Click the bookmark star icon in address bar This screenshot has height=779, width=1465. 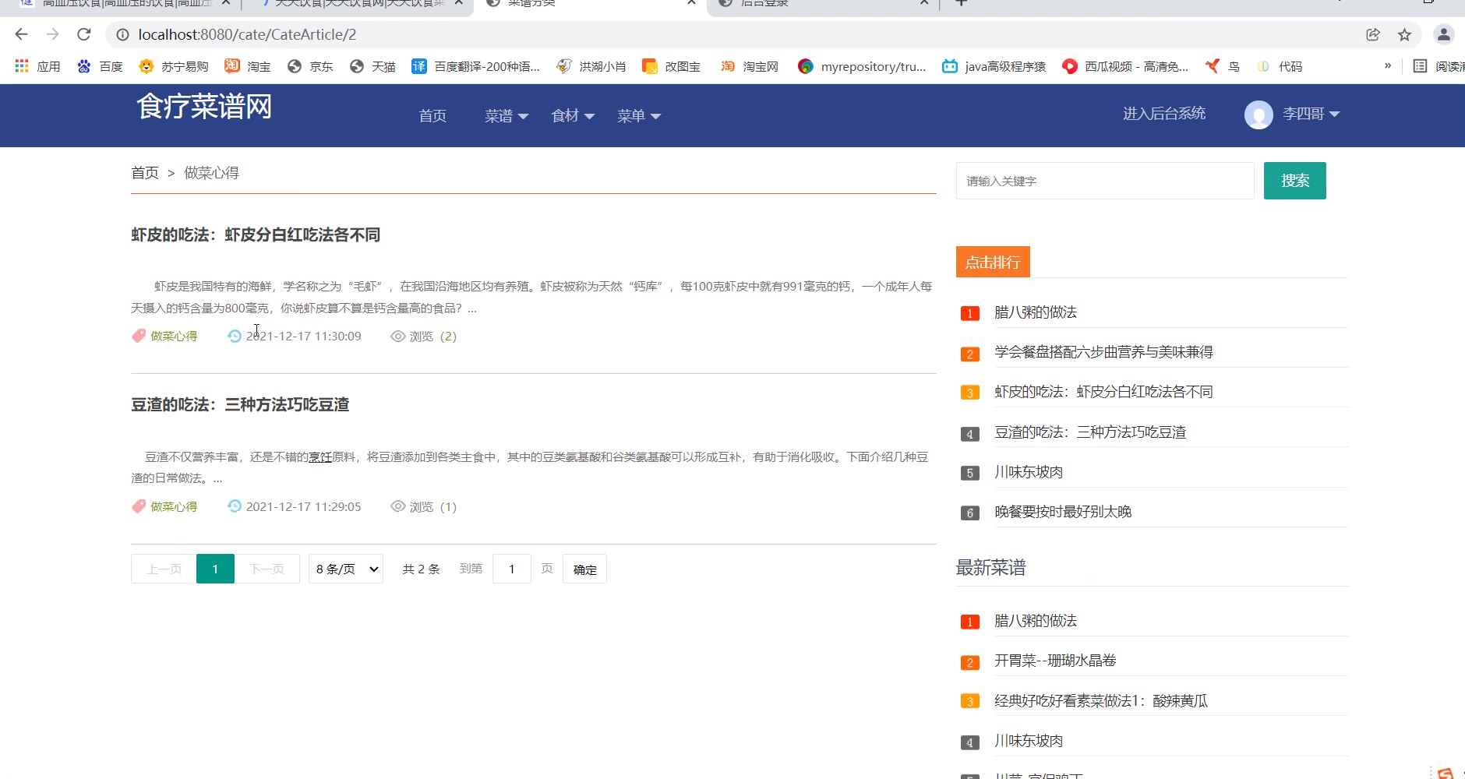[1404, 34]
